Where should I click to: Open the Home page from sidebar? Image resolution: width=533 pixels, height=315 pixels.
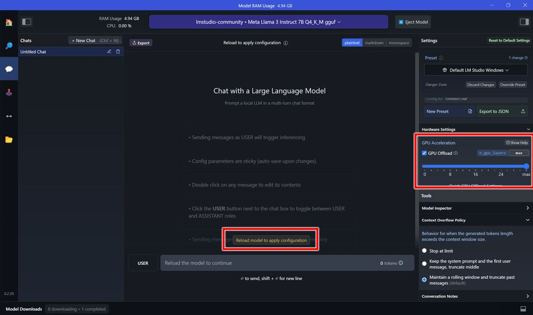9,22
